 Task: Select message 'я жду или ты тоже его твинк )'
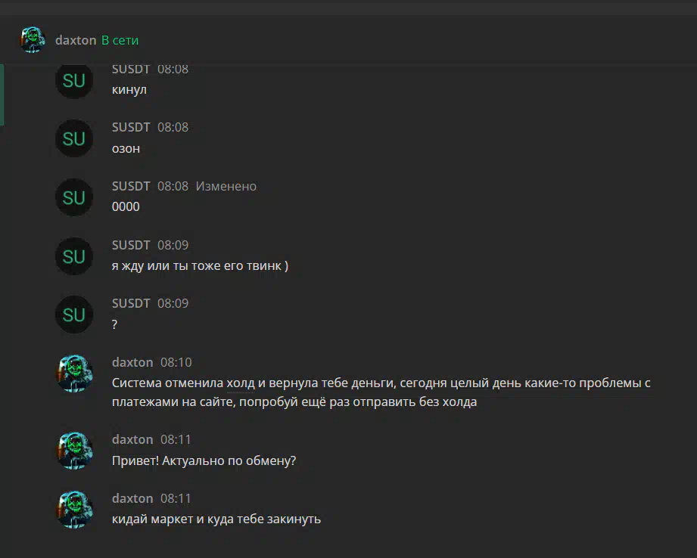coord(200,265)
